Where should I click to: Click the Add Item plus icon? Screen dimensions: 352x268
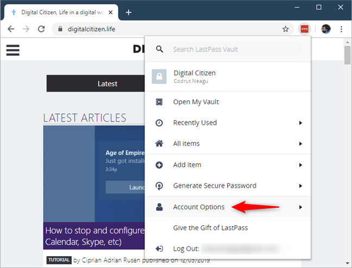[x=159, y=165]
